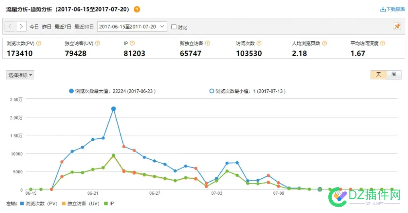Screen dimensions: 408x213
Task: Open help icon next to 浏览次数(PV)
Action: point(39,43)
